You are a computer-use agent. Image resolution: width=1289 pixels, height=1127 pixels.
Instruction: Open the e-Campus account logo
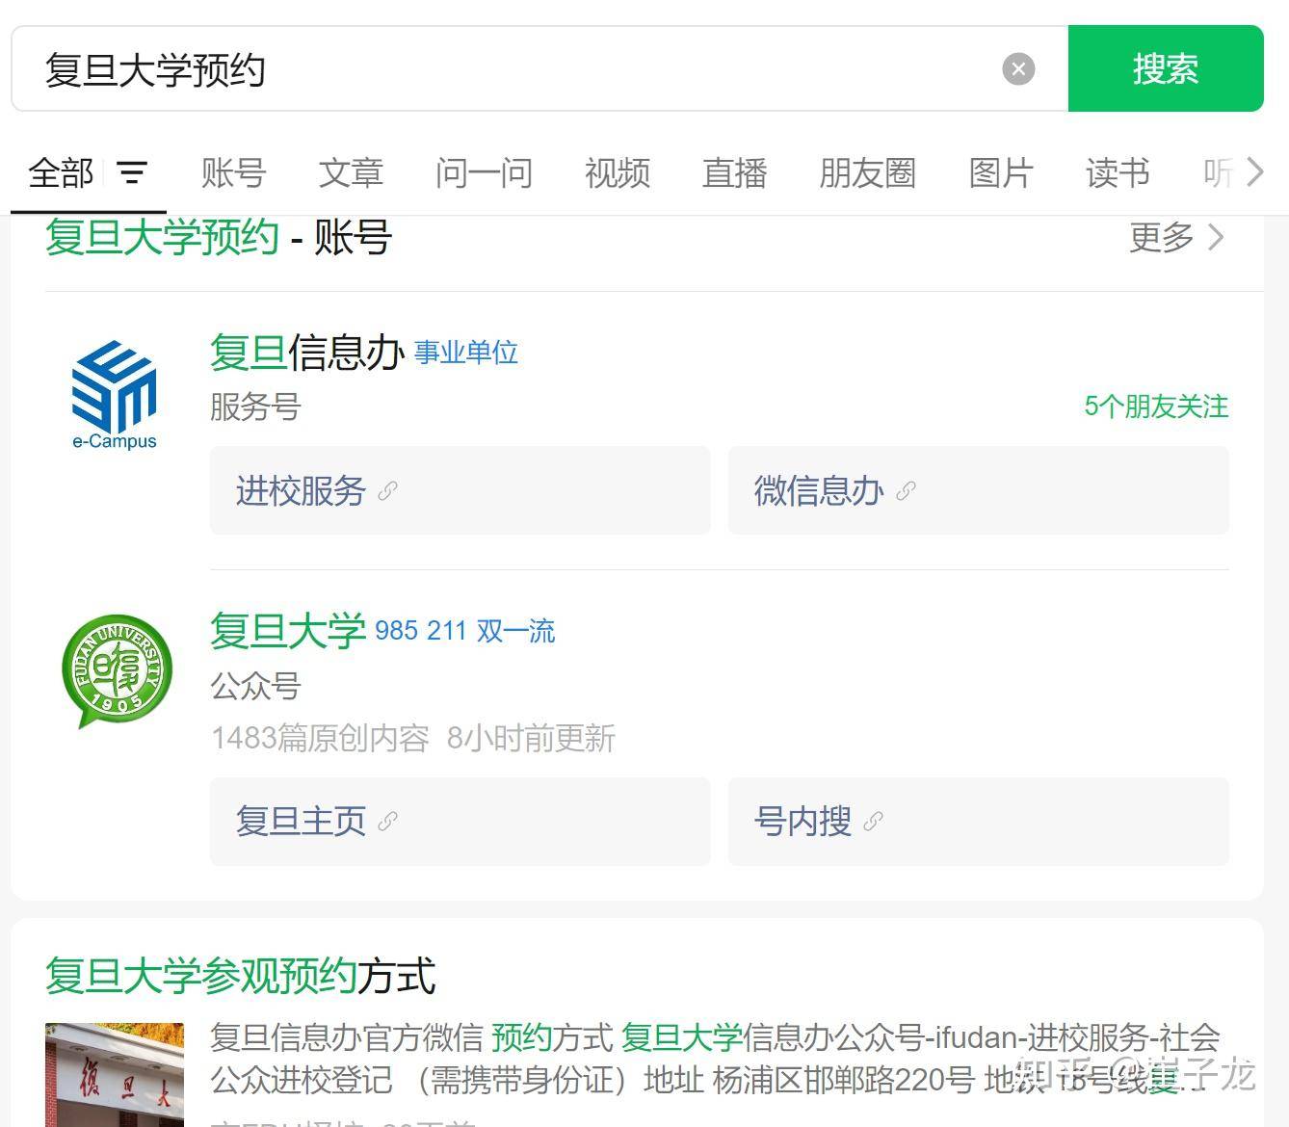(115, 395)
